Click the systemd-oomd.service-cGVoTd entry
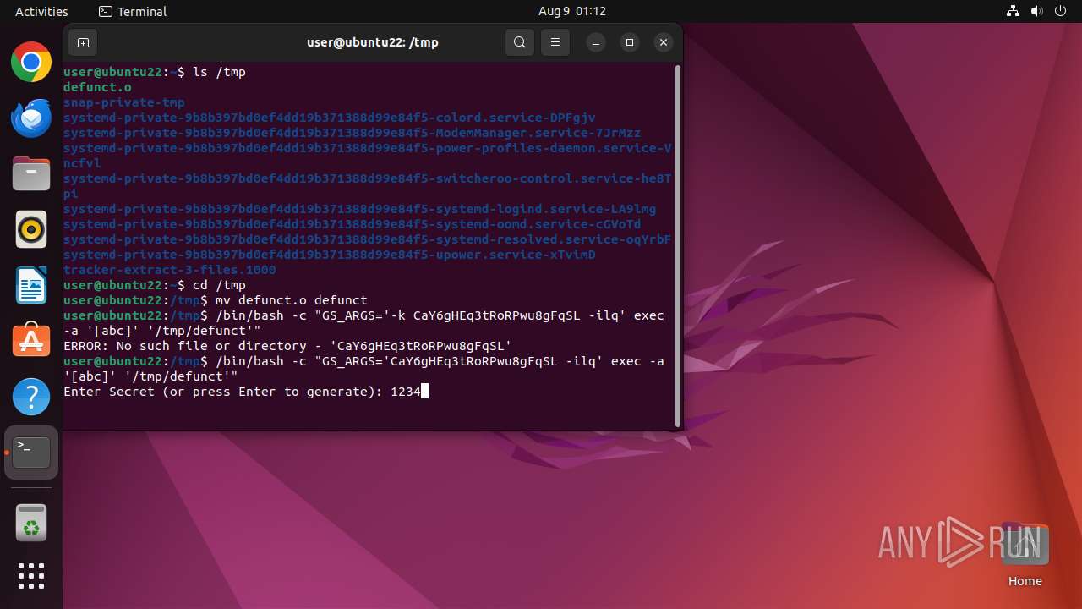This screenshot has width=1082, height=609. point(352,224)
